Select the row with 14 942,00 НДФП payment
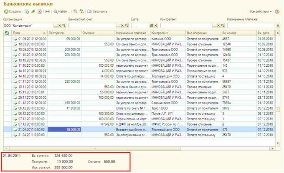284x173 pixels. tap(125, 124)
